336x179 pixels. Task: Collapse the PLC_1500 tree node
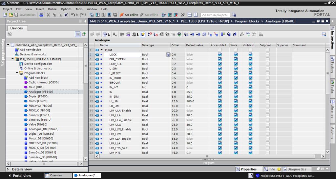tap(12, 59)
